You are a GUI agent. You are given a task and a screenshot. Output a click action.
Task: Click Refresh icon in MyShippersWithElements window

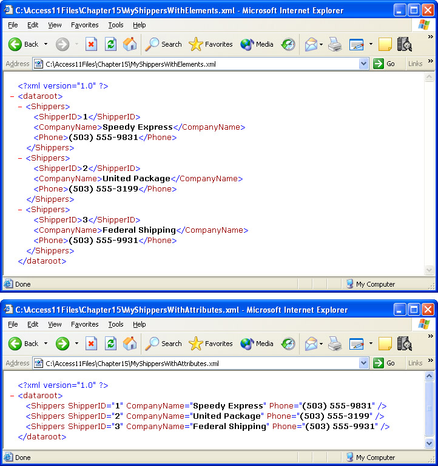point(110,44)
